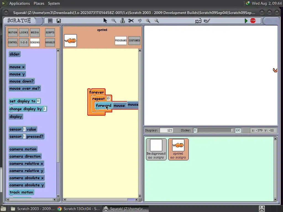Click the camera relative x block

tap(26, 163)
